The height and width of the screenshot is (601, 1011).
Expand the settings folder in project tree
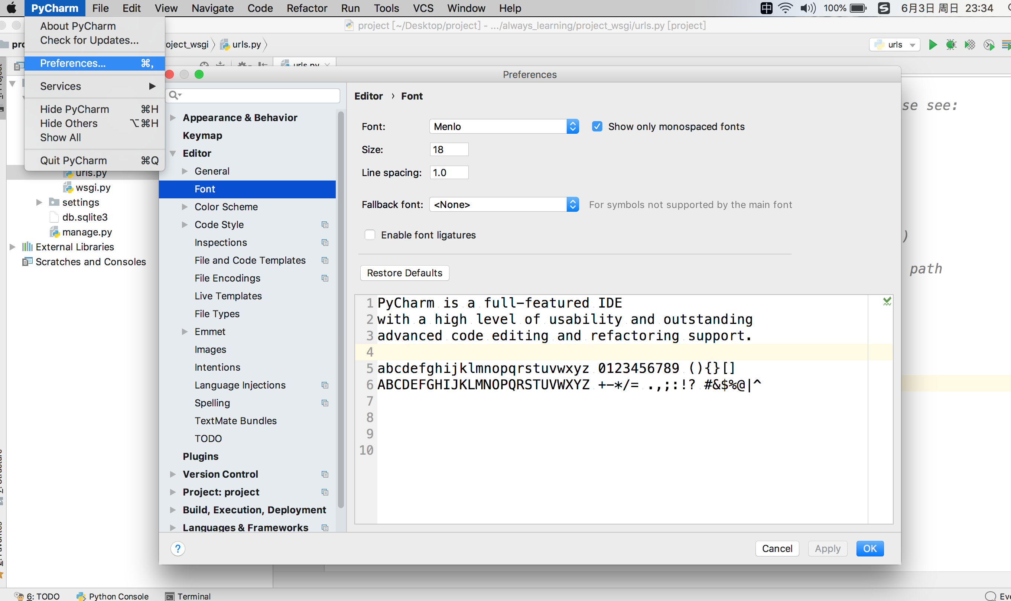click(x=39, y=202)
